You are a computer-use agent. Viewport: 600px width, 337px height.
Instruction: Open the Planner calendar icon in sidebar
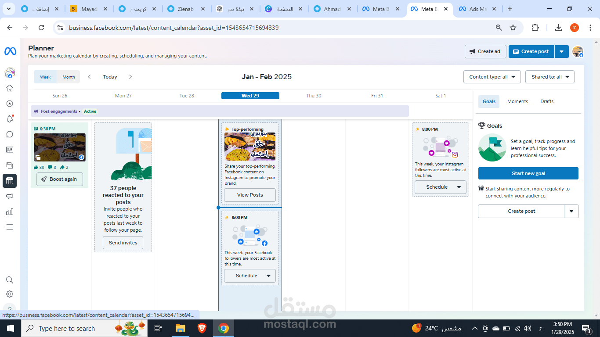(10, 180)
